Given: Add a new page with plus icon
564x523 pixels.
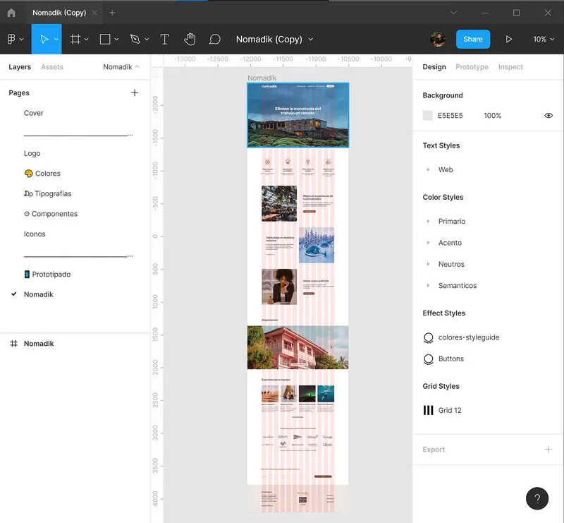Looking at the screenshot, I should [x=135, y=92].
